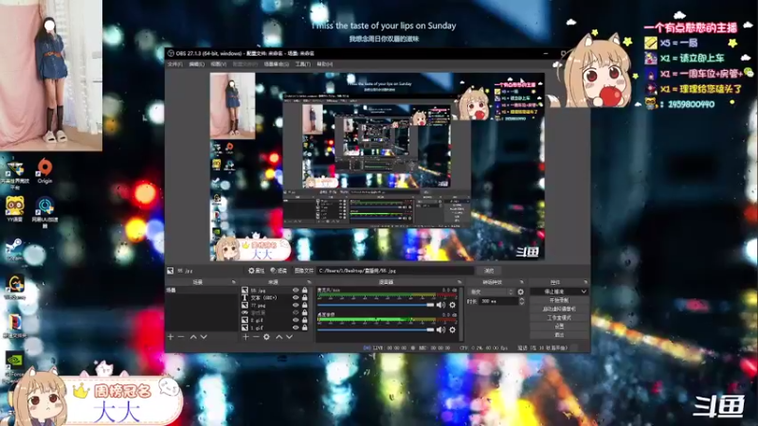
Task: Open the Steam desktop shortcut
Action: (14, 250)
